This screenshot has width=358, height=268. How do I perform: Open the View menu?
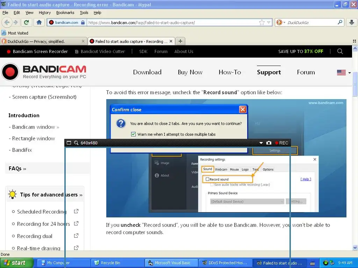click(29, 13)
